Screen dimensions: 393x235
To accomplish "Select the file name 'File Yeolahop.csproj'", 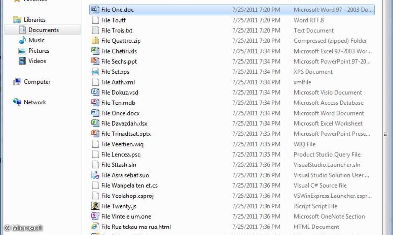I will click(x=127, y=196).
